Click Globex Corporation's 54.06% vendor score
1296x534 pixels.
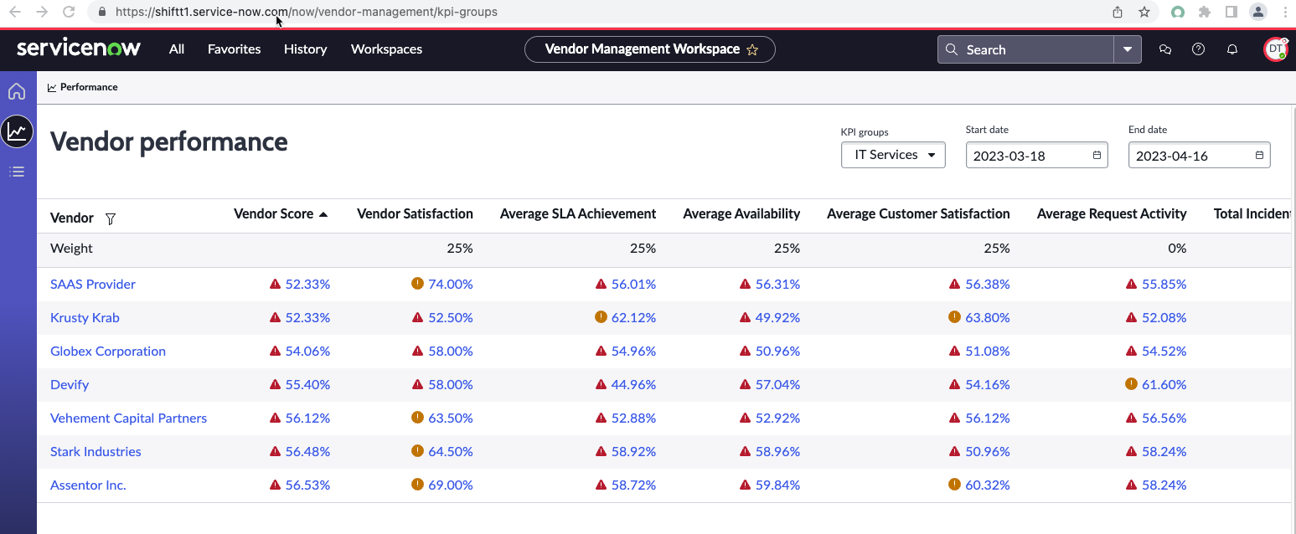[307, 352]
